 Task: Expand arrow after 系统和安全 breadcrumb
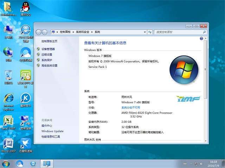pyautogui.click(x=92, y=32)
